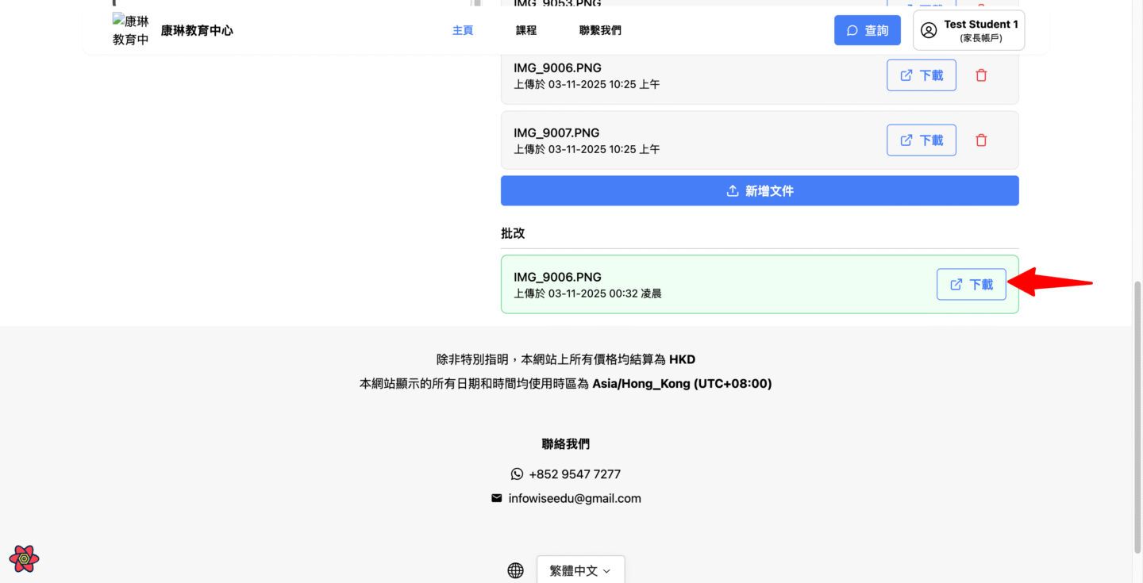The width and height of the screenshot is (1143, 583).
Task: Delete IMG_9006.PNG using its trash icon
Action: (x=981, y=75)
